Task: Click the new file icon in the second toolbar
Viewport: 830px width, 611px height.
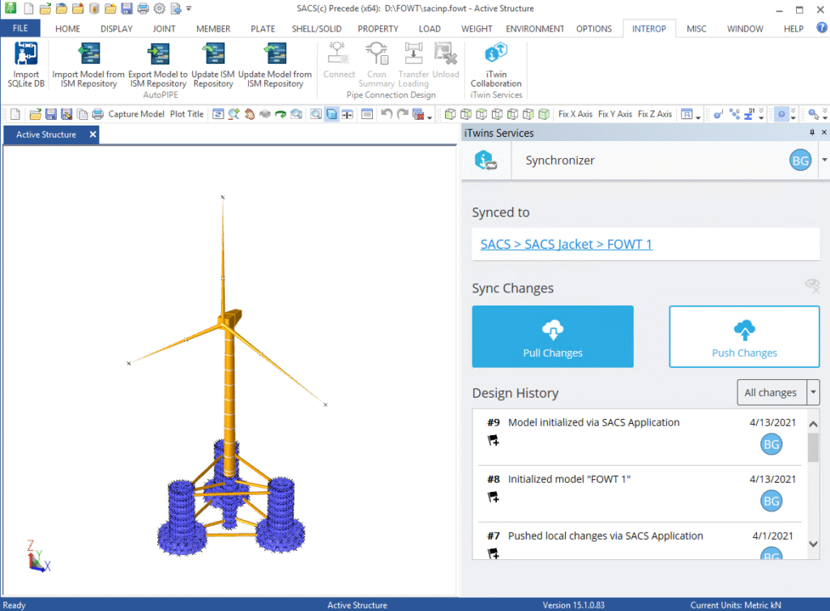Action: (15, 114)
